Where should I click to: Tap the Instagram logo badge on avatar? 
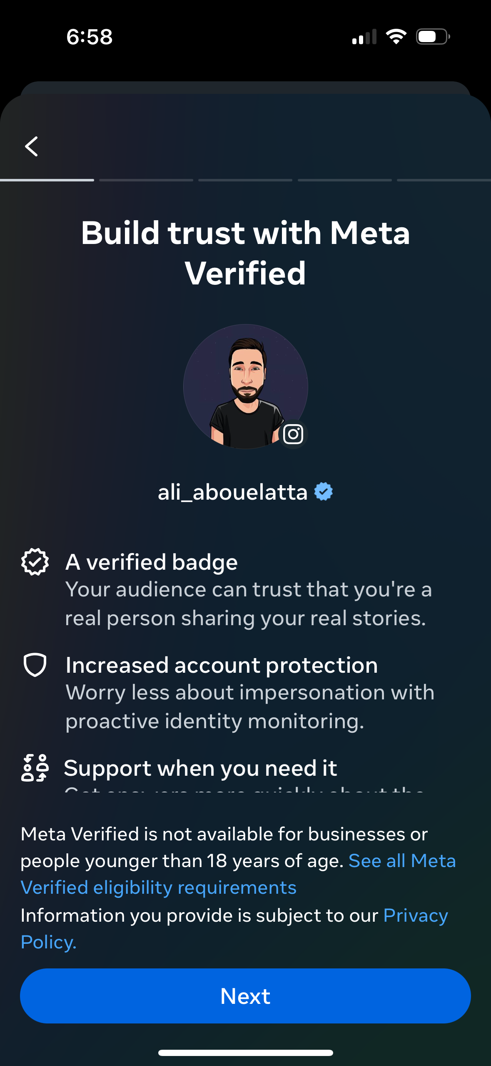point(293,434)
